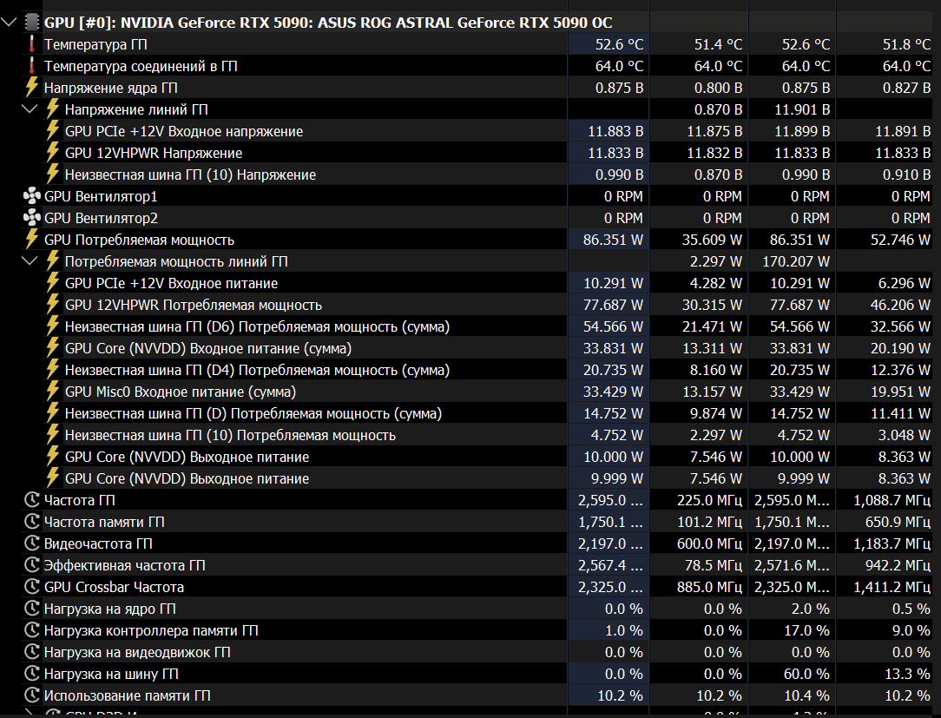The image size is (941, 718).
Task: Select the GPU Потребляемая мощность row label
Action: (x=139, y=240)
